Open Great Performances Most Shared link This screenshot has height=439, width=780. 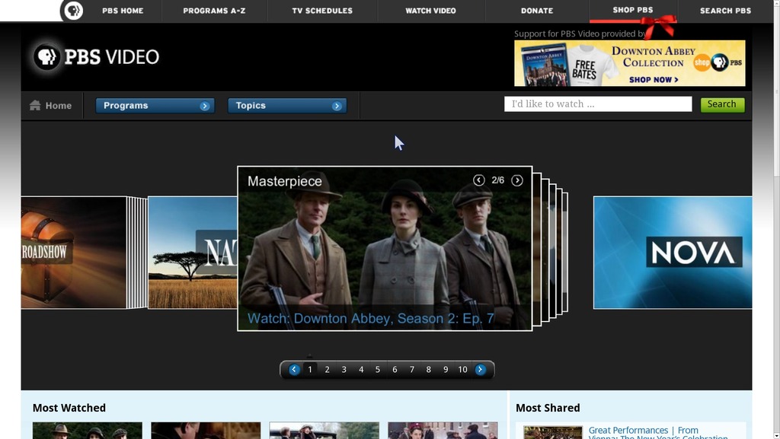point(657,433)
